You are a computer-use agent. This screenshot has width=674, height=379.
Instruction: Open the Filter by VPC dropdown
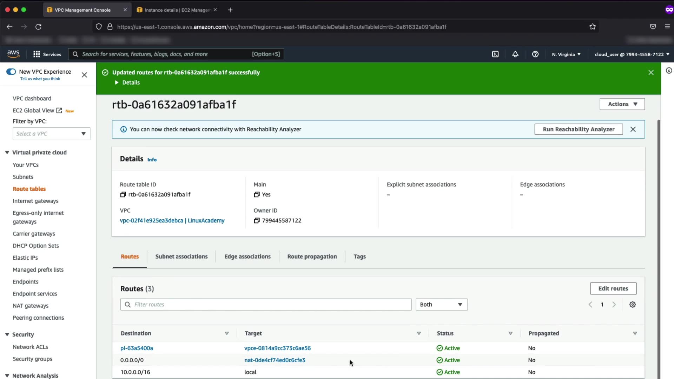coord(51,134)
